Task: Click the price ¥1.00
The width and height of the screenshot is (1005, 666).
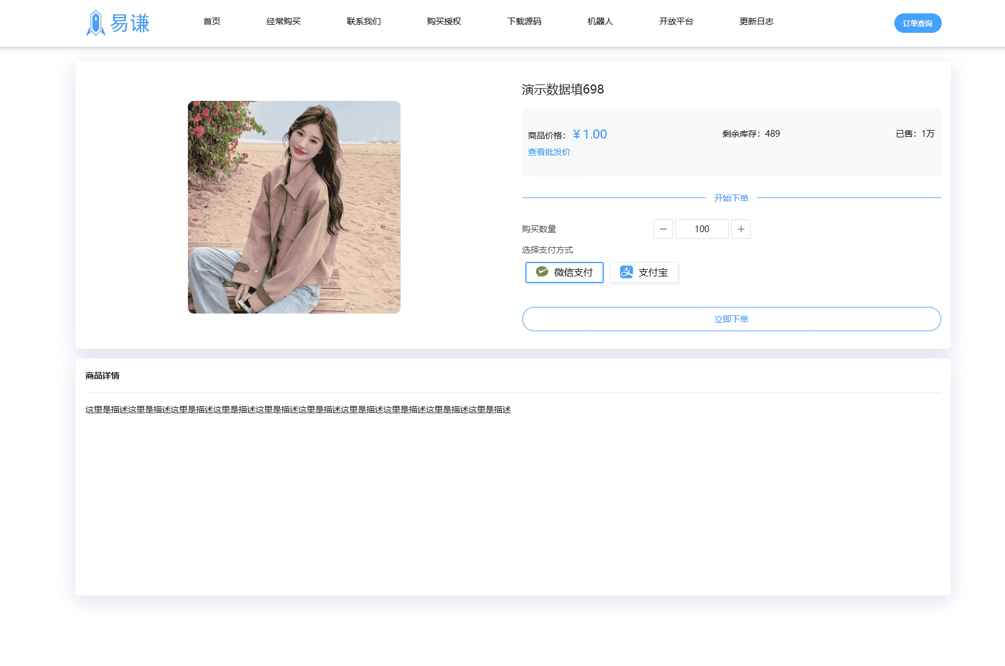Action: (590, 134)
